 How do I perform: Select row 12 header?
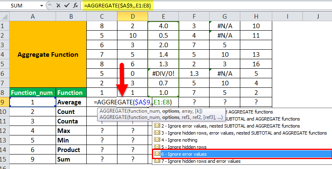[5, 130]
